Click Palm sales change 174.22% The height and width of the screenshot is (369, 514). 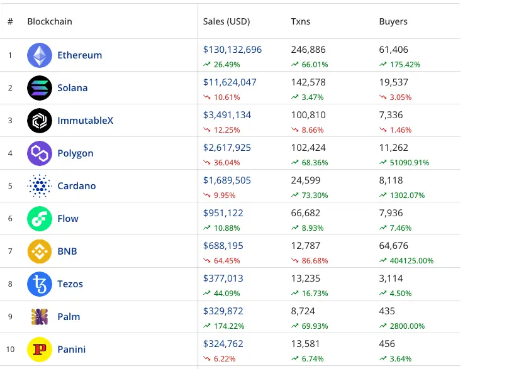223,326
